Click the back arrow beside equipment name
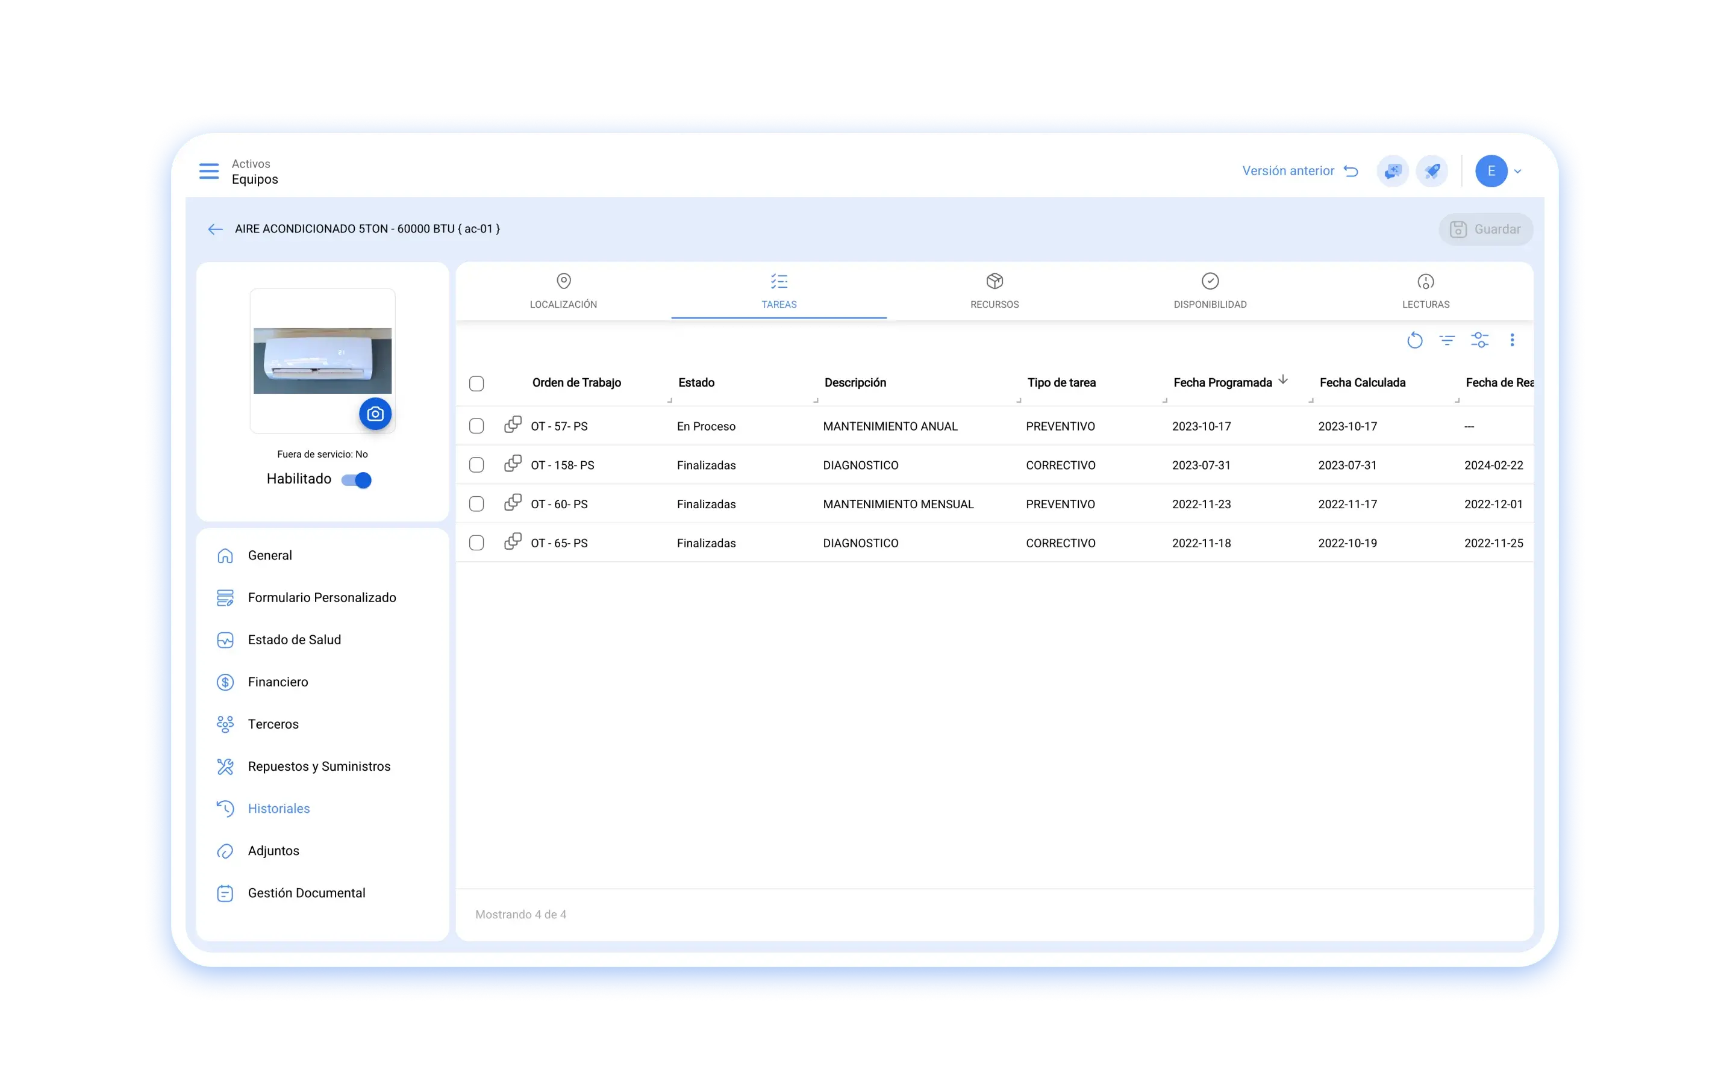Image resolution: width=1730 pixels, height=1079 pixels. point(215,229)
